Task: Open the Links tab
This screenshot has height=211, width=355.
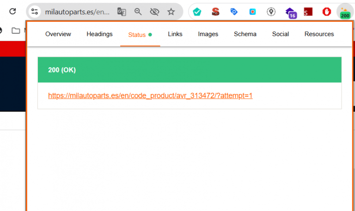Action: point(175,34)
